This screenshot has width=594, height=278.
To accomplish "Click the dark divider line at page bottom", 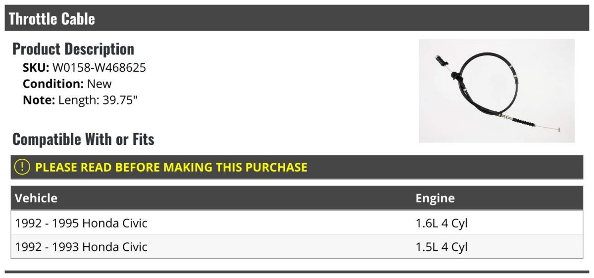I will click(x=297, y=272).
